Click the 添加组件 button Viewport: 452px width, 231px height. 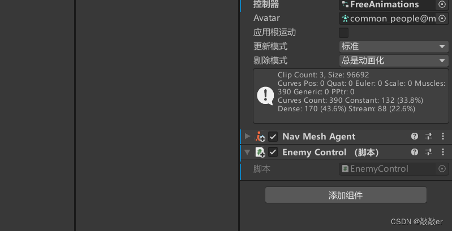(346, 195)
